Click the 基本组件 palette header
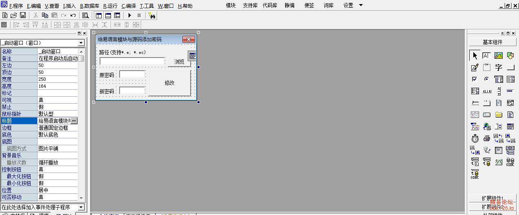This screenshot has width=519, height=215. 492,42
